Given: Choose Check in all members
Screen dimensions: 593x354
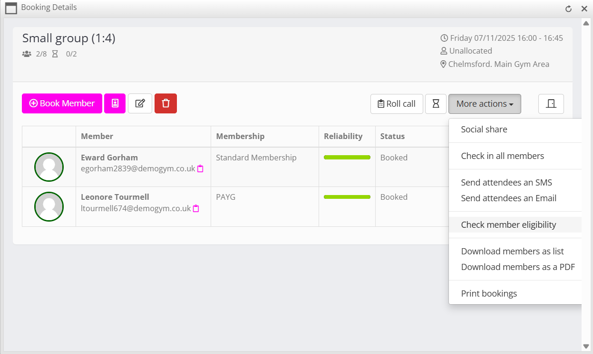Looking at the screenshot, I should pos(502,156).
